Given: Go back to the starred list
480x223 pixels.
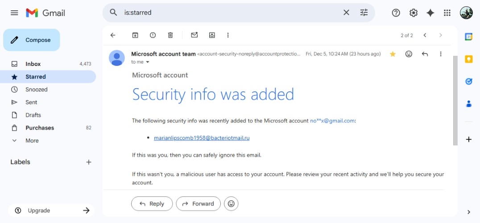Looking at the screenshot, I should (x=113, y=35).
